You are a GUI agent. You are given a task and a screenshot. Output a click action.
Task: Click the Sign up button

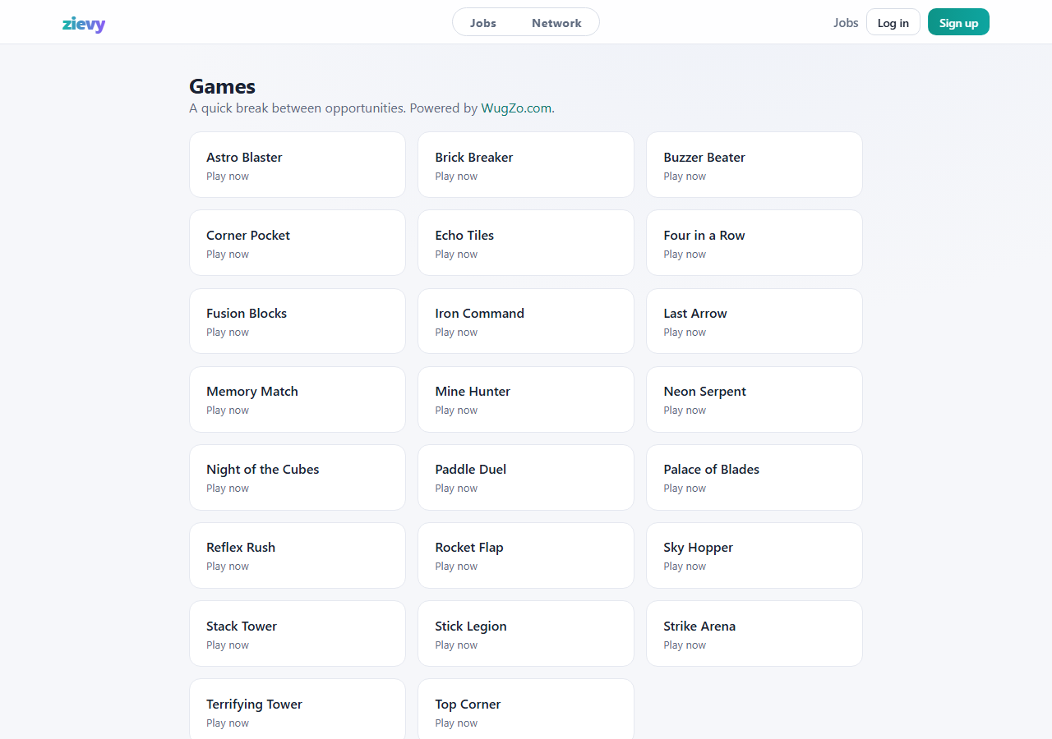coord(958,22)
